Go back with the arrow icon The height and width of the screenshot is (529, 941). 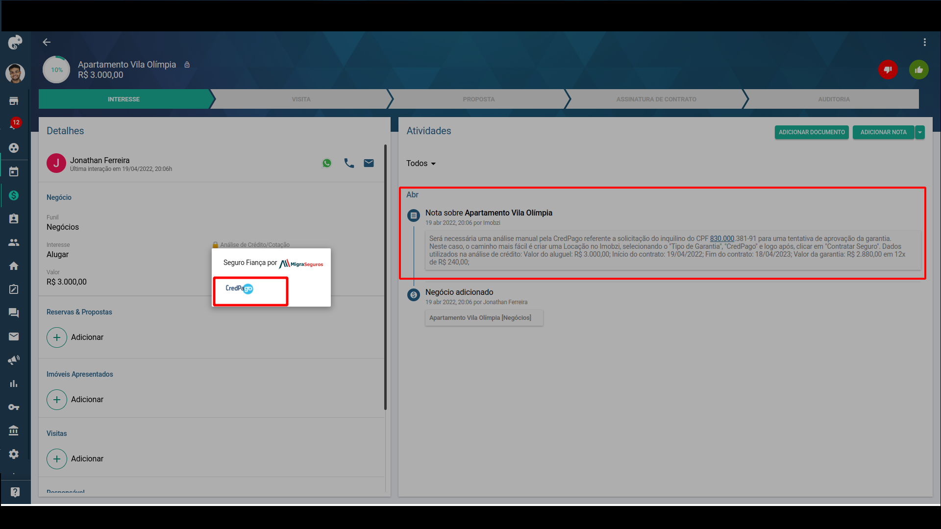[47, 43]
